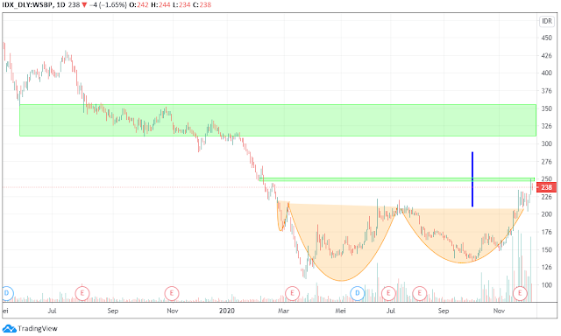
Task: Click the 450 price axis label
Action: pyautogui.click(x=546, y=38)
